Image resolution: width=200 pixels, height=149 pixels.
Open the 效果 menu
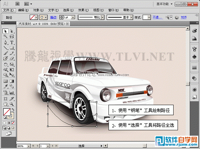[84, 10]
